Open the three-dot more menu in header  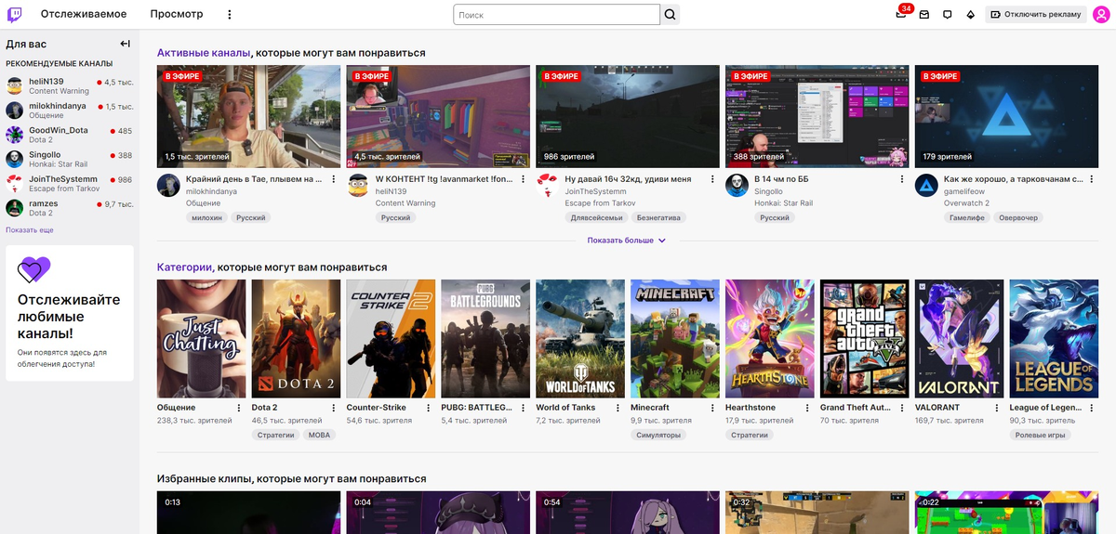[230, 15]
